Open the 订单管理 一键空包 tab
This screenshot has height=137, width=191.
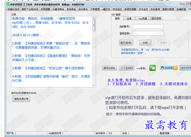(100, 9)
